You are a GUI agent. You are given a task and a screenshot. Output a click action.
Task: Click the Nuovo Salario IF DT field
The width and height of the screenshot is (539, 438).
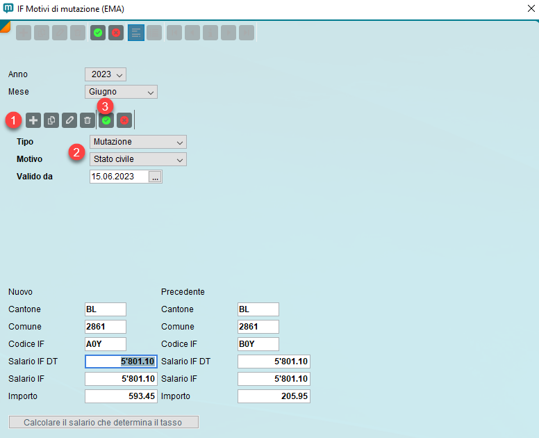point(121,362)
